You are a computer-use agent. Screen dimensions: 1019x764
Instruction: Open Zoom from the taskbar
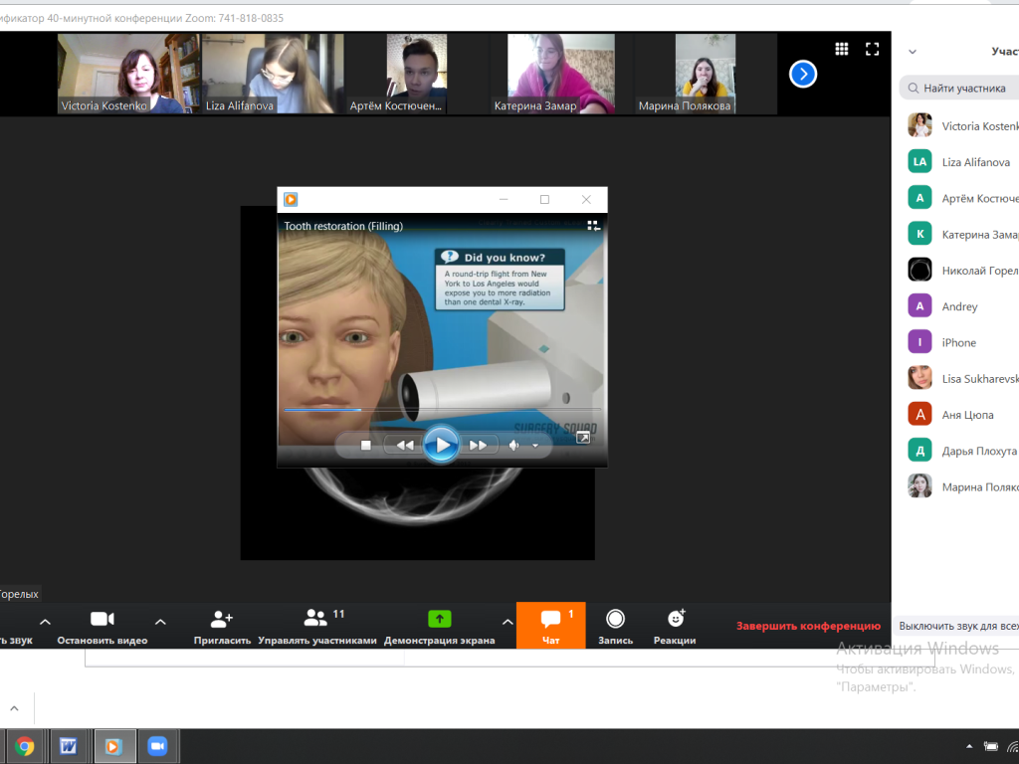click(x=157, y=746)
